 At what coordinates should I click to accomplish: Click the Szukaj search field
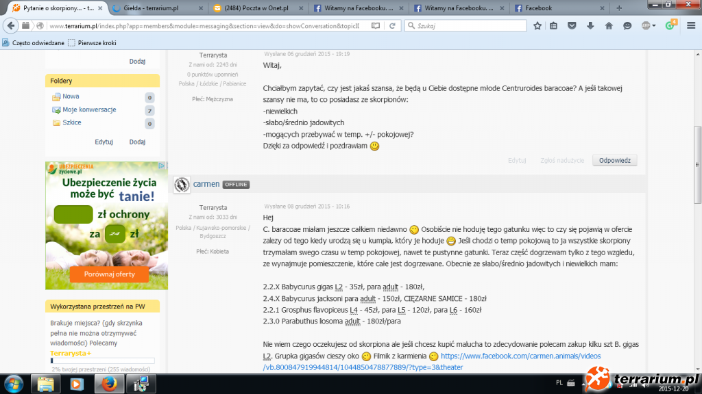click(x=465, y=26)
